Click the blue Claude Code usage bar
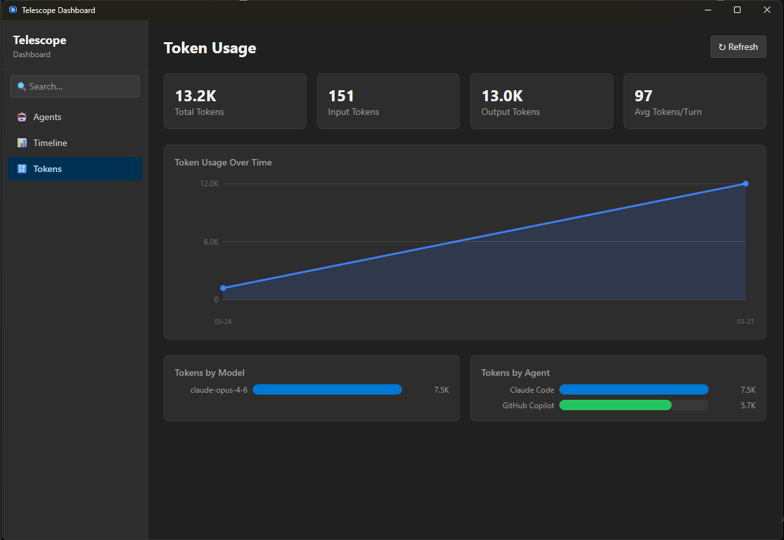The height and width of the screenshot is (540, 784). 633,389
